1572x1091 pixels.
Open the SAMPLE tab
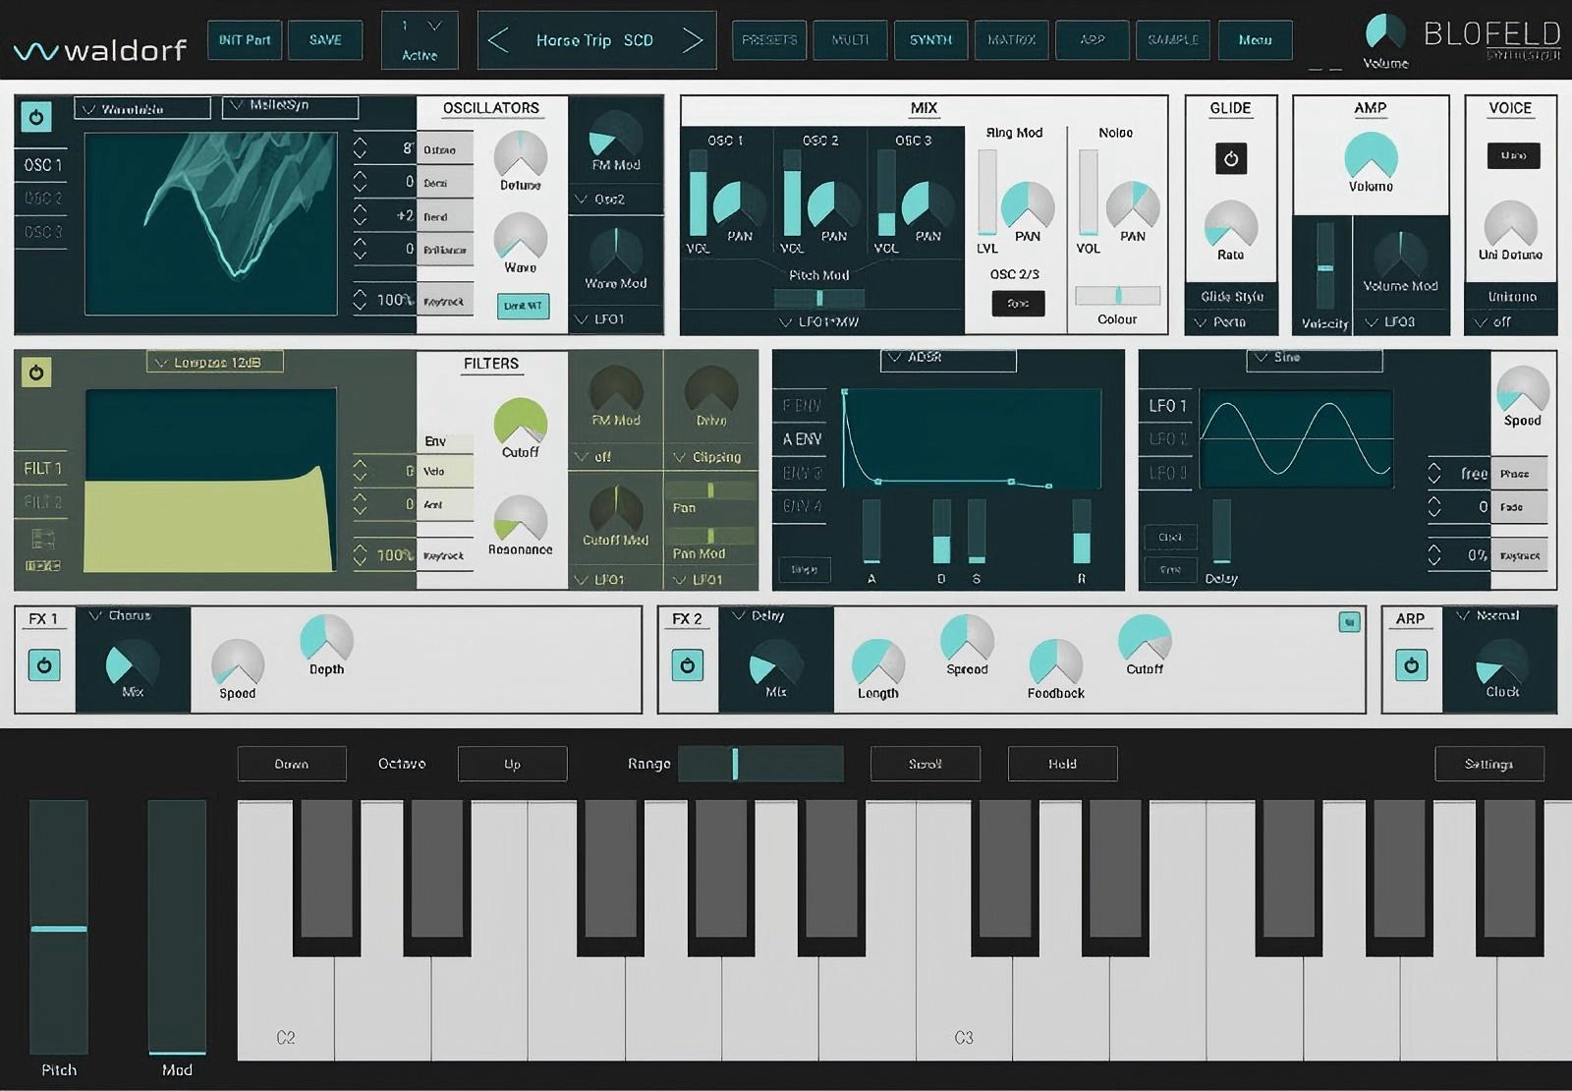tap(1173, 40)
